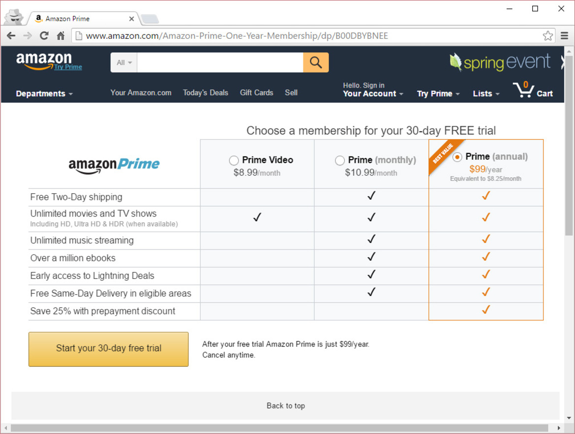The height and width of the screenshot is (434, 575).
Task: Click the browser back arrow
Action: click(11, 35)
